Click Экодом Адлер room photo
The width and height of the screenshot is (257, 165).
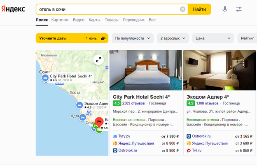pos(220,70)
